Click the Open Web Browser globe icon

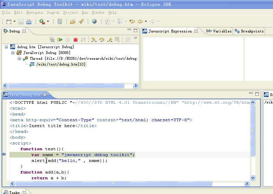(94, 22)
